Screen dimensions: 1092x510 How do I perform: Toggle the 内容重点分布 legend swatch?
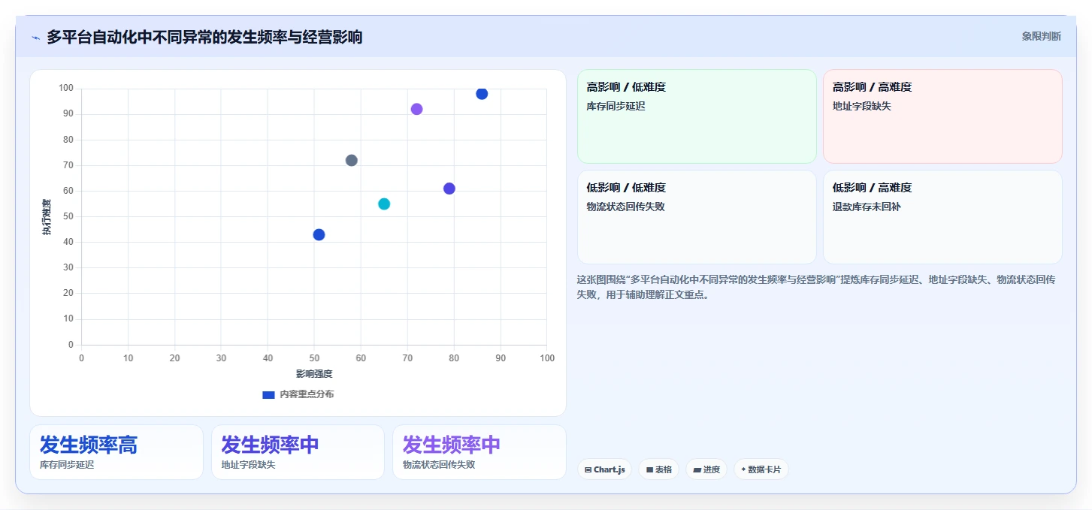[268, 394]
